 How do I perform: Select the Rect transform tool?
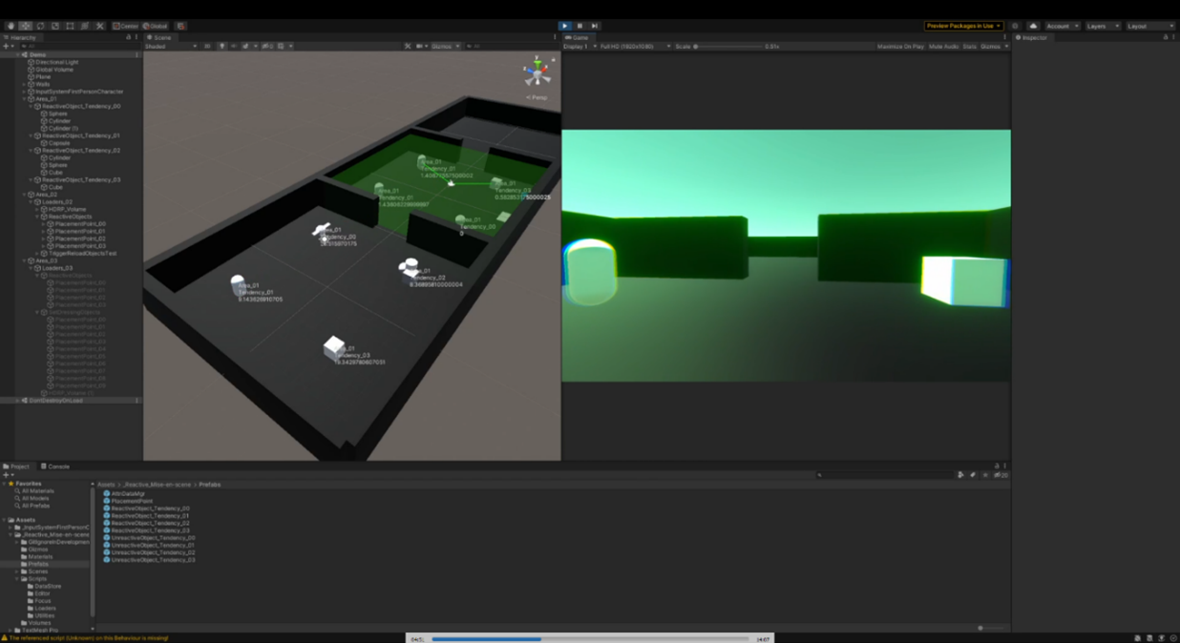[x=70, y=26]
